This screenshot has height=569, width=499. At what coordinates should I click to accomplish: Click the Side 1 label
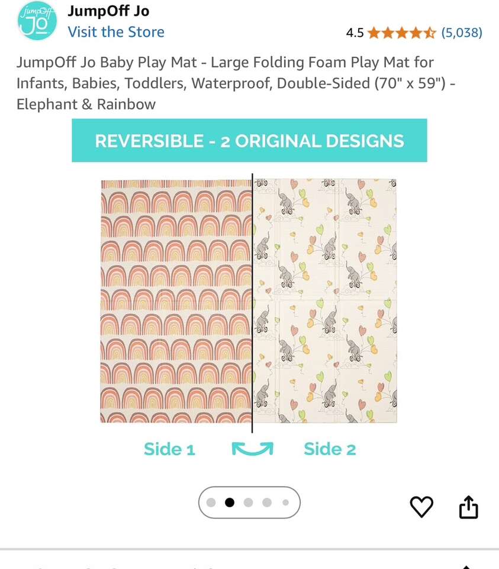pyautogui.click(x=169, y=449)
